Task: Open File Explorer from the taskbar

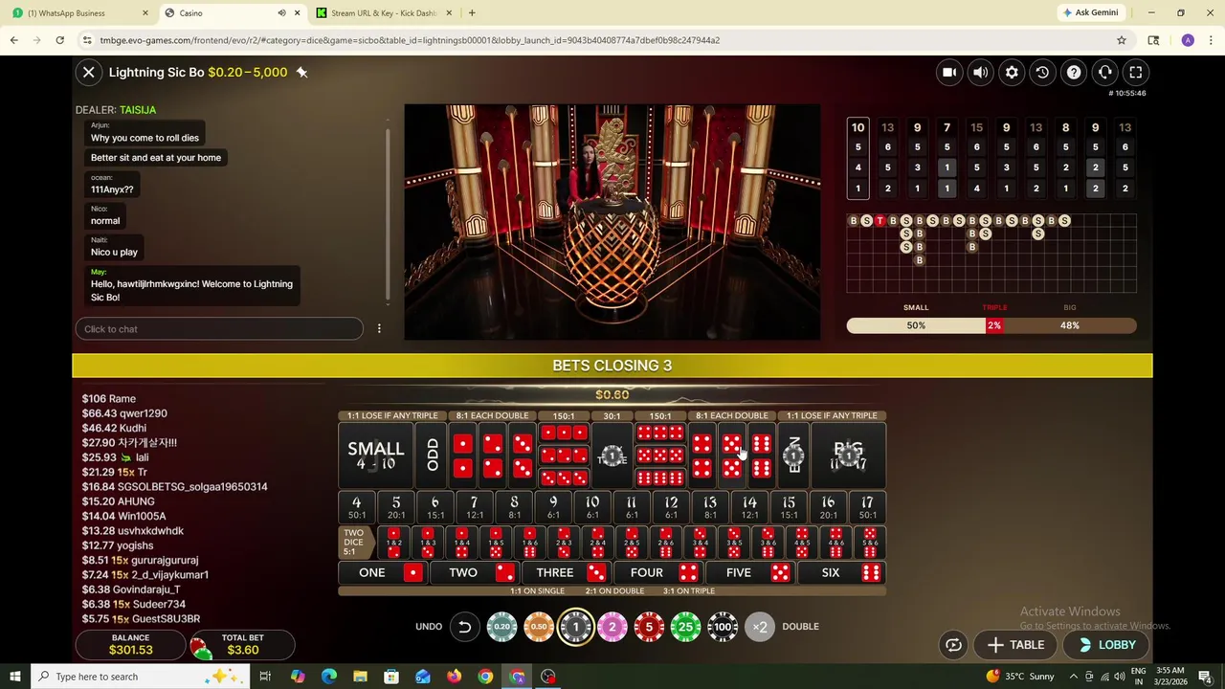Action: (360, 677)
